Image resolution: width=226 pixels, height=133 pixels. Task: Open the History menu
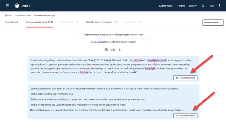click(x=193, y=6)
